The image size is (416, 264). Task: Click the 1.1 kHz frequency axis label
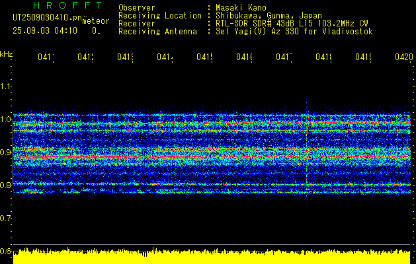5,86
